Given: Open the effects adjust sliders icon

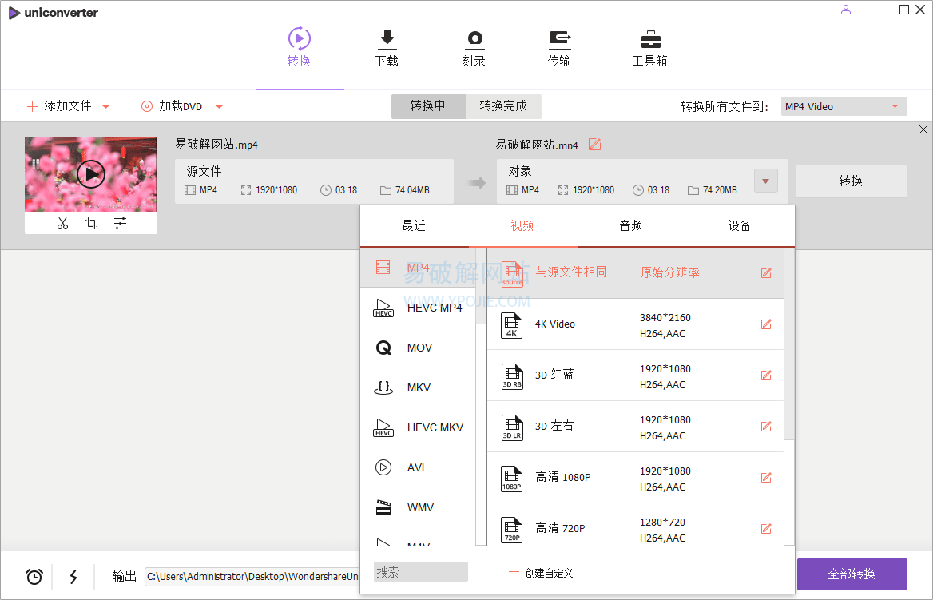Looking at the screenshot, I should (120, 223).
